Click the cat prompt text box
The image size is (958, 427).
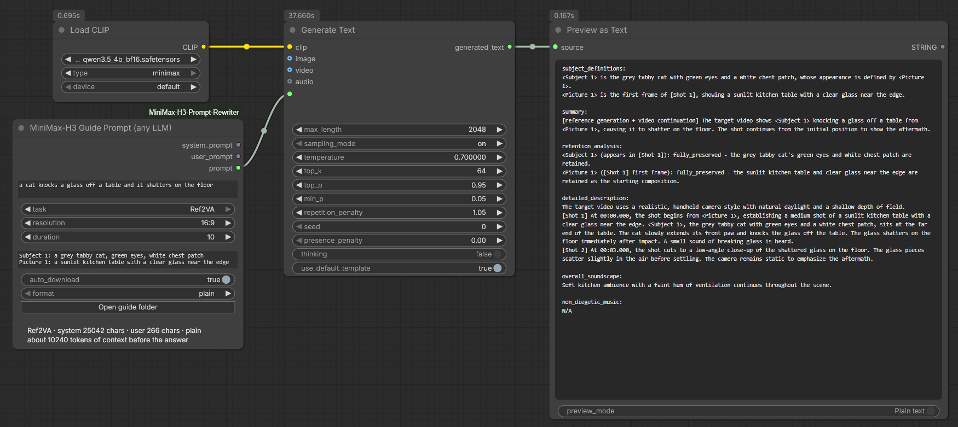[128, 189]
